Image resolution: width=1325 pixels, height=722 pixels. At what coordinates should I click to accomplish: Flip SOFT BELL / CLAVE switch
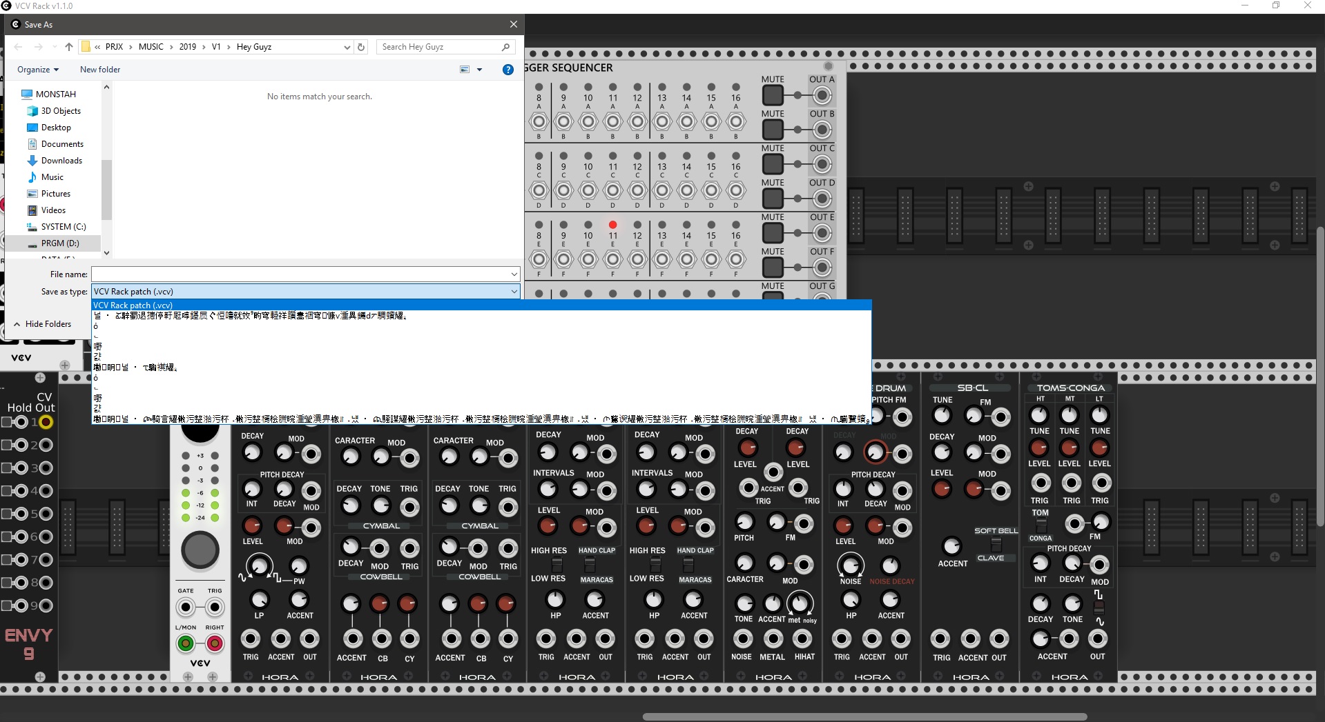[996, 544]
